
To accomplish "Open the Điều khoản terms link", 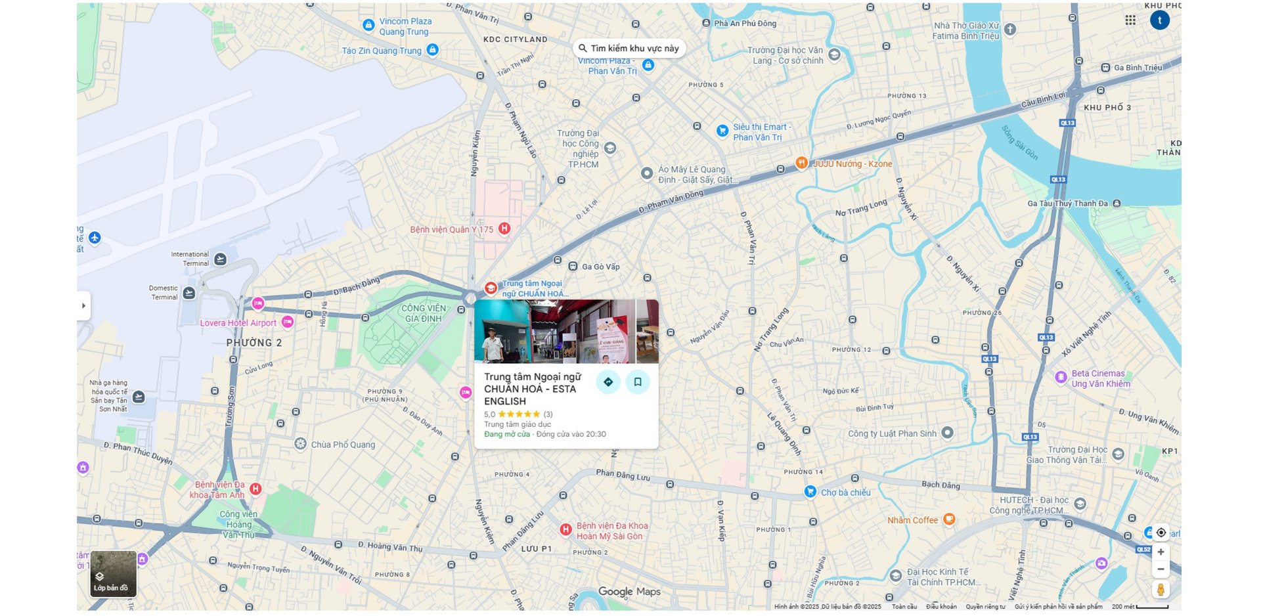I will pyautogui.click(x=941, y=607).
